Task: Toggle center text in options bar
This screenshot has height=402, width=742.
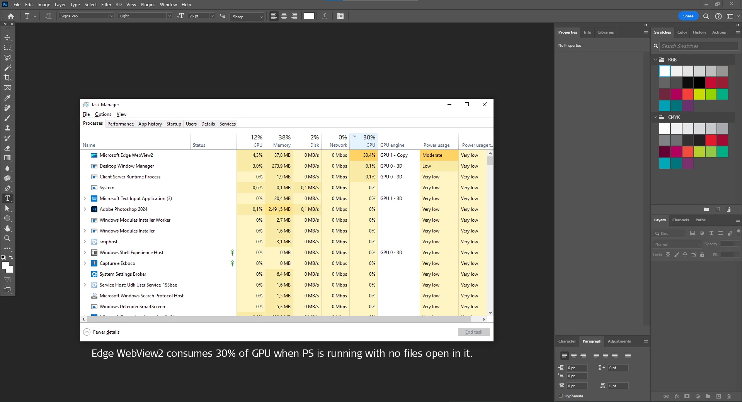Action: [284, 16]
